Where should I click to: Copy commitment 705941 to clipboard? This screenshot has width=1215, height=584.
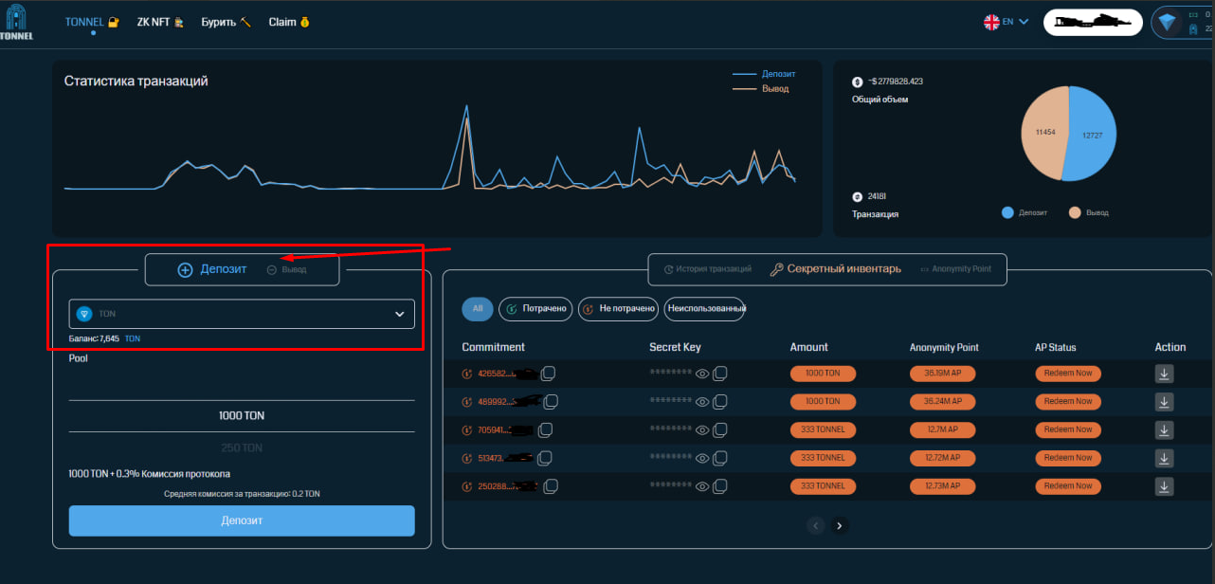545,429
